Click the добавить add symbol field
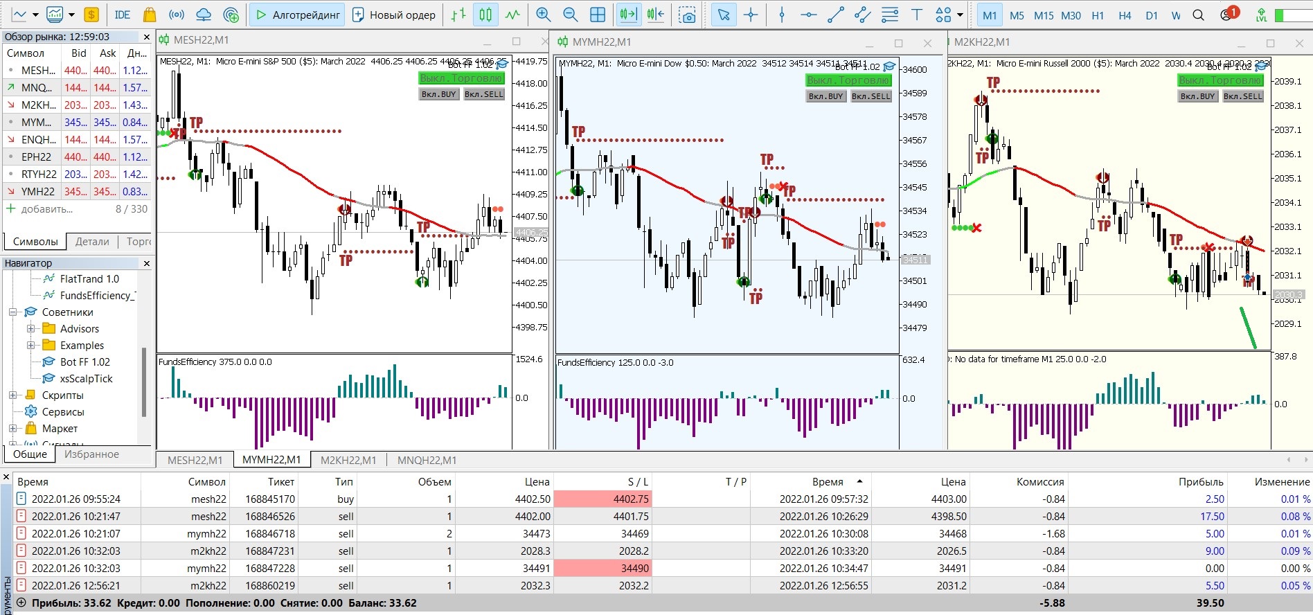This screenshot has height=615, width=1313. pyautogui.click(x=46, y=209)
